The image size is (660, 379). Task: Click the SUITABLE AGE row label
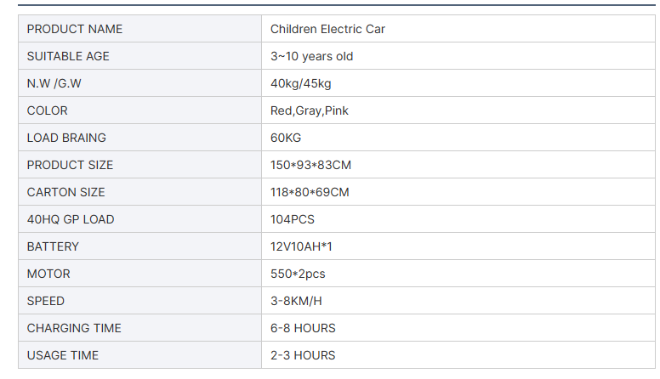coord(68,56)
